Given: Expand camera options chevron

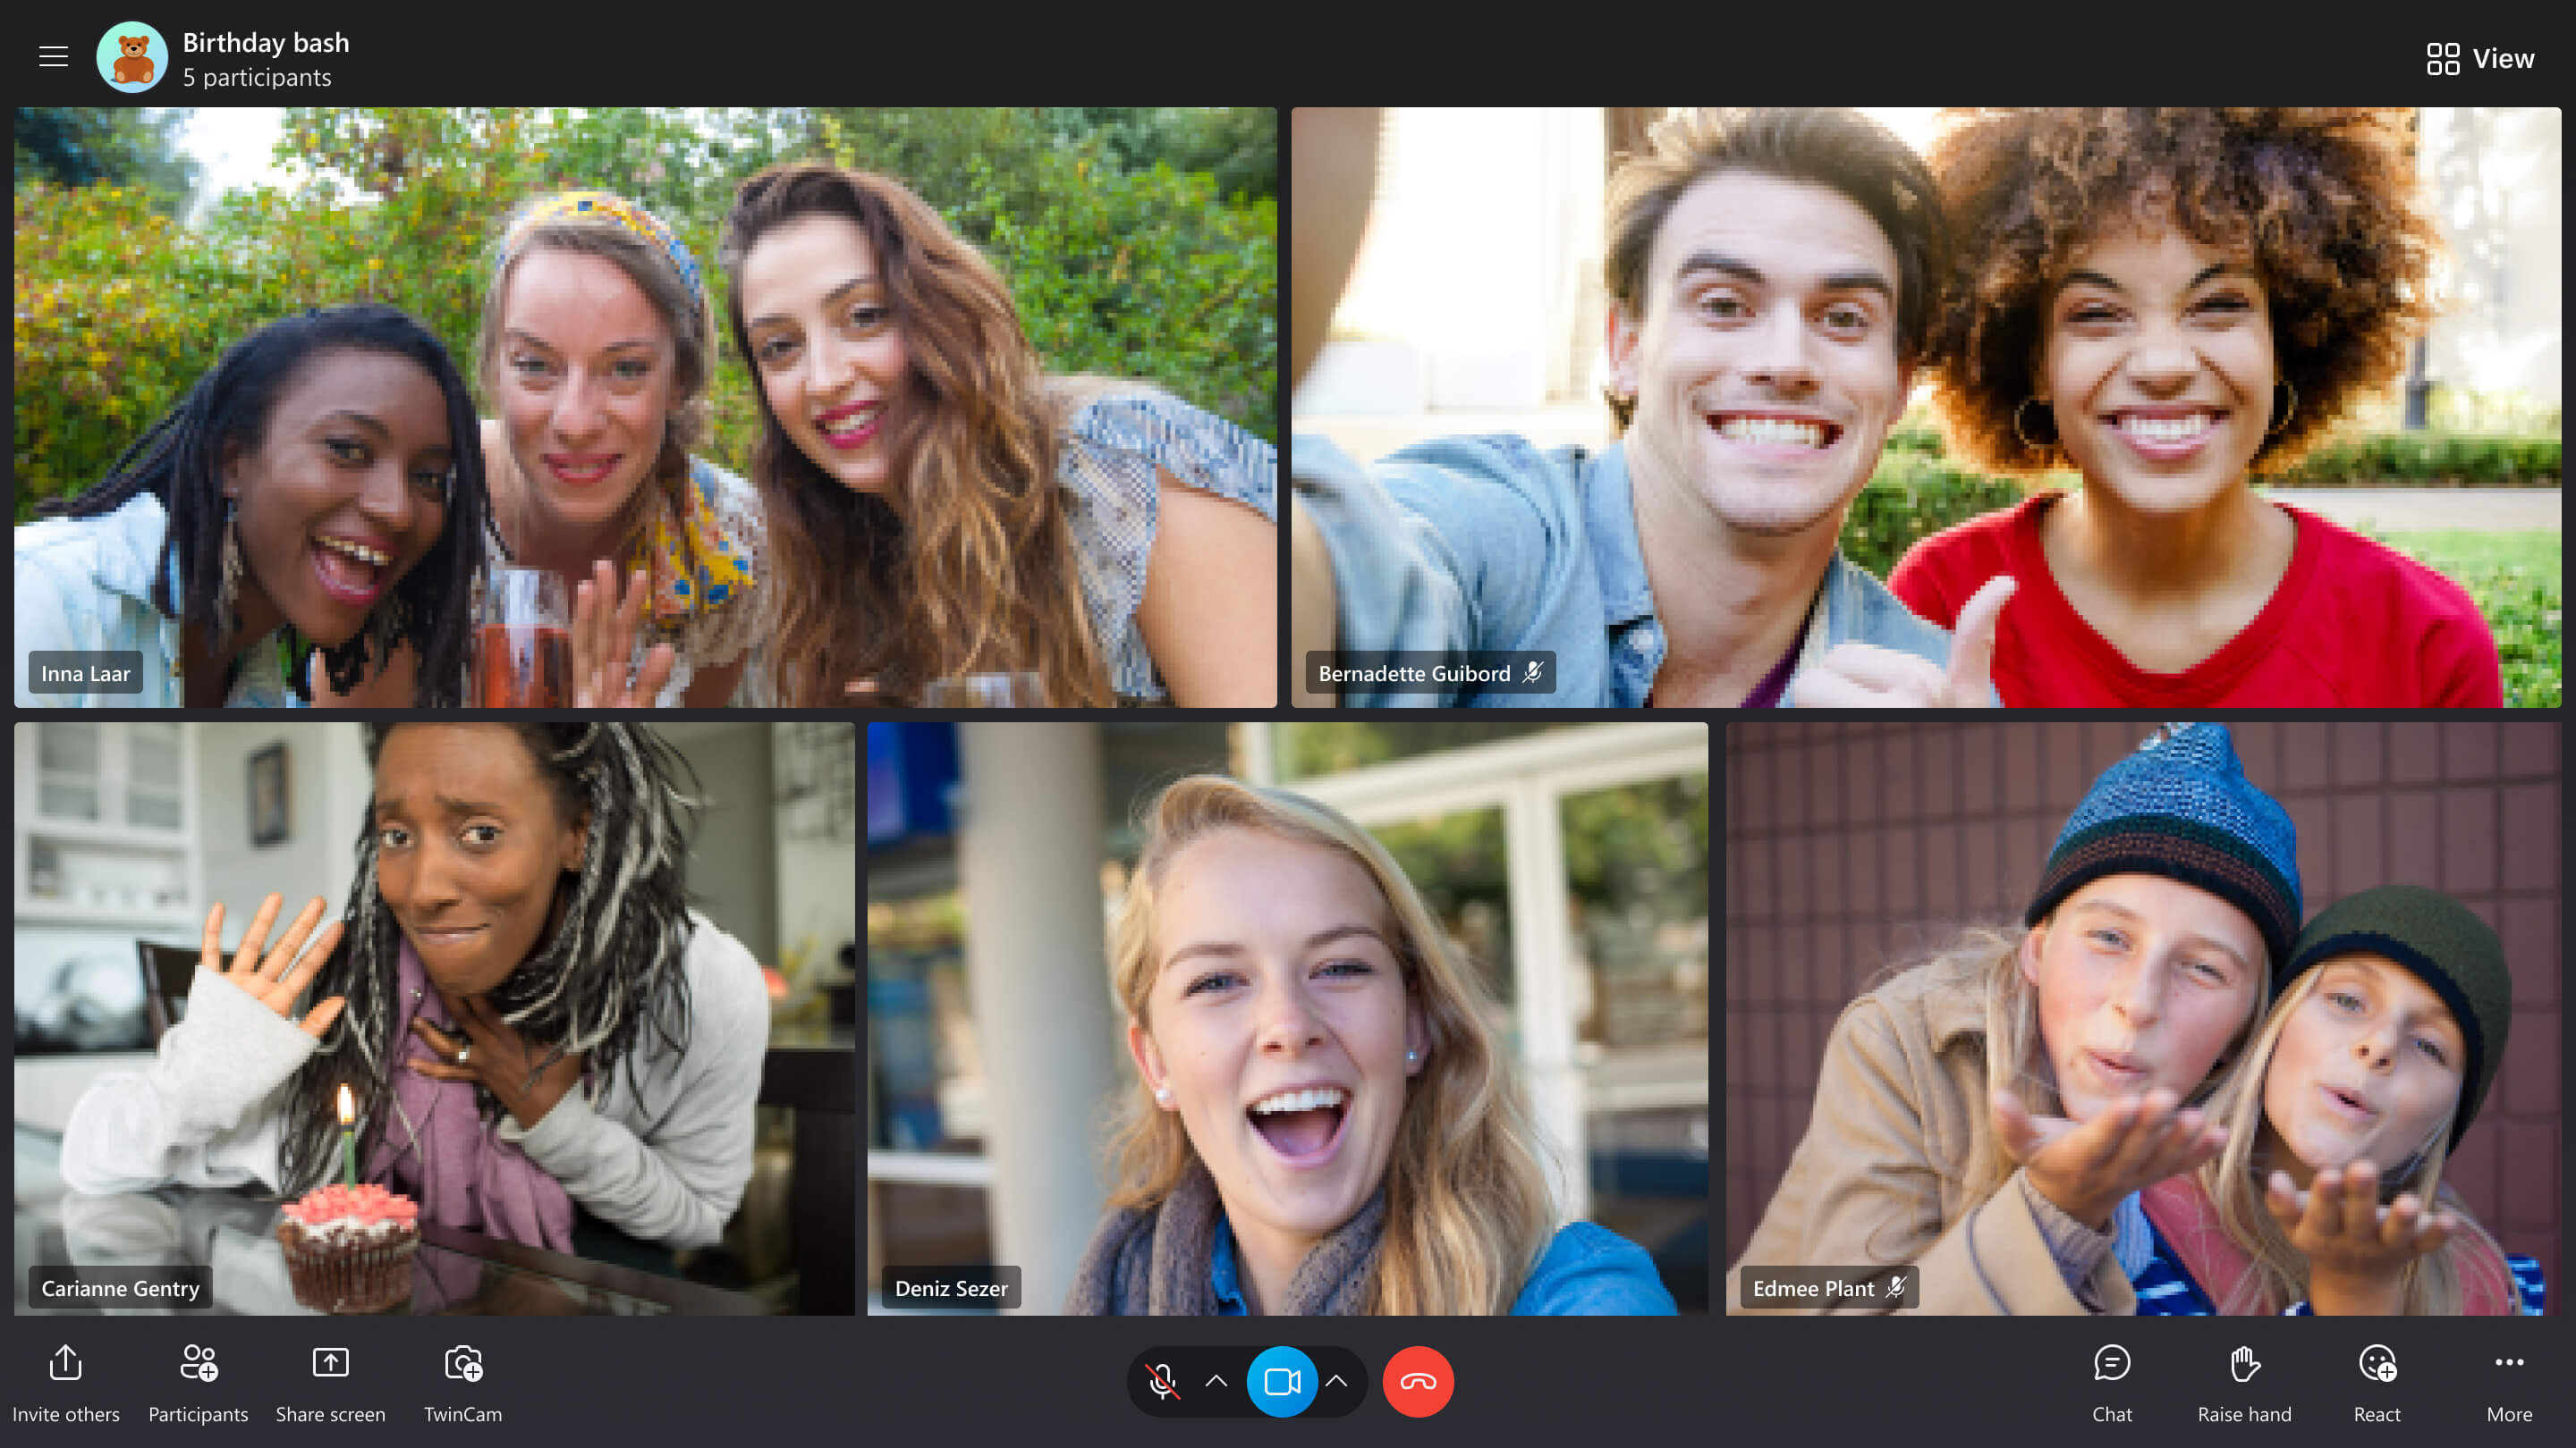Looking at the screenshot, I should click(1339, 1381).
